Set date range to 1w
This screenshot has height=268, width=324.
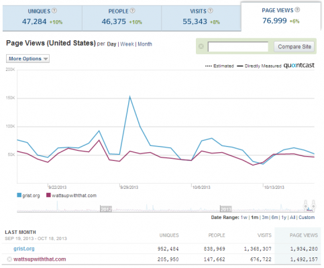coord(244,218)
